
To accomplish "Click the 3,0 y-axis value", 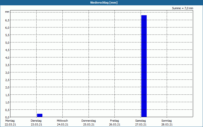I will [7, 73].
